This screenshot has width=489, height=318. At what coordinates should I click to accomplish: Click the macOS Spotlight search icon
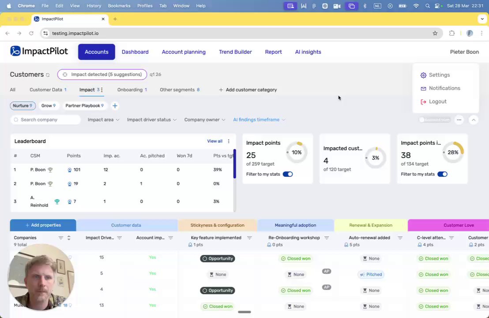coord(428,6)
